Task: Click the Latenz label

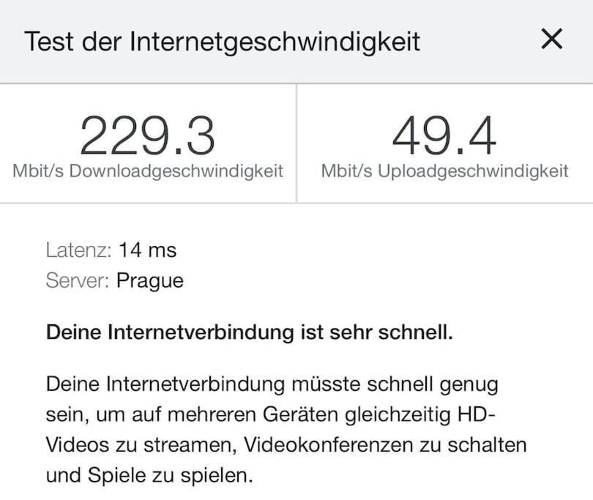Action: pos(78,250)
